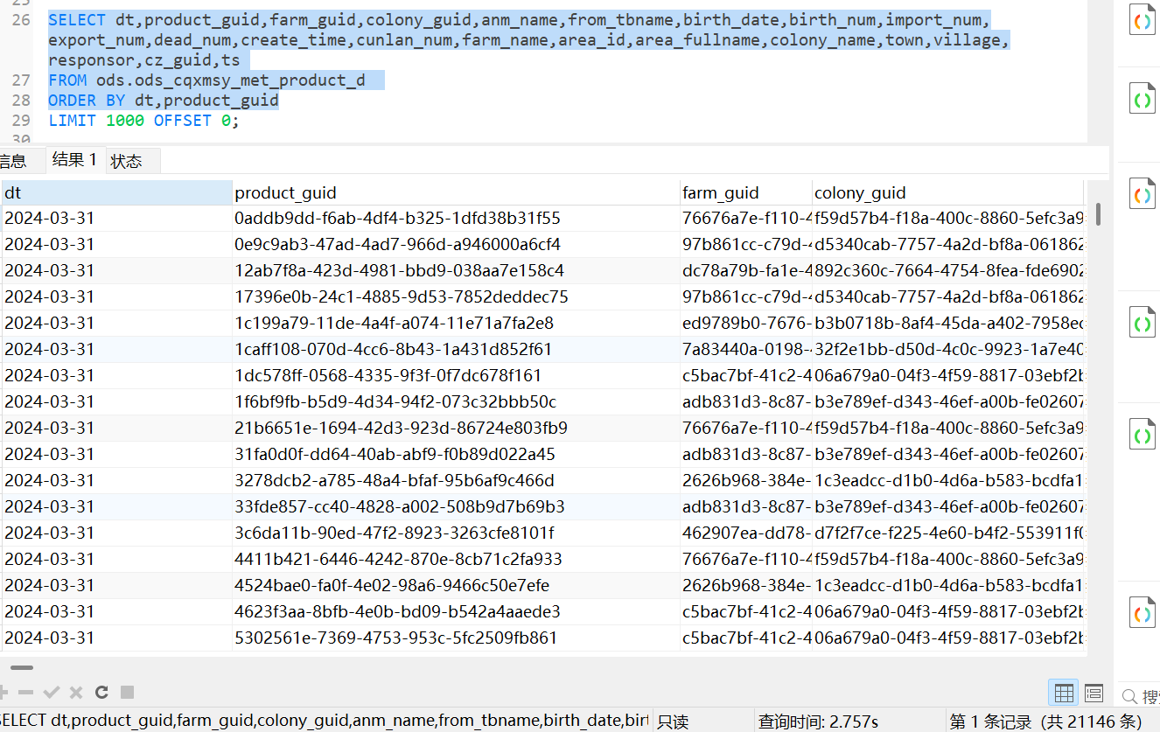This screenshot has width=1160, height=732.
Task: Refresh the query results
Action: tap(101, 693)
